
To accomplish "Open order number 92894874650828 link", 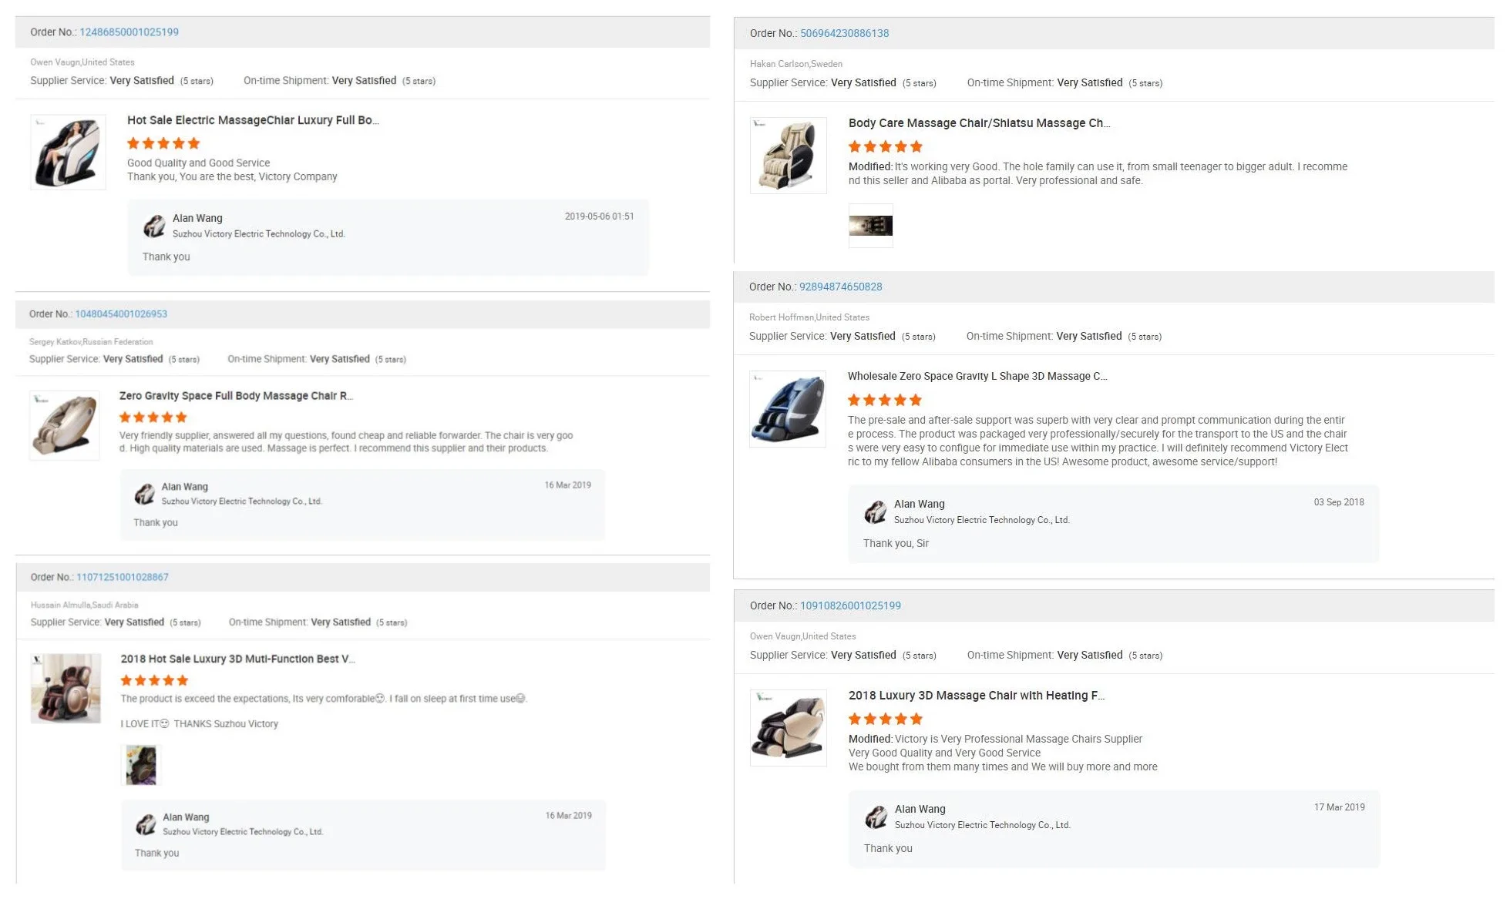I will click(840, 287).
